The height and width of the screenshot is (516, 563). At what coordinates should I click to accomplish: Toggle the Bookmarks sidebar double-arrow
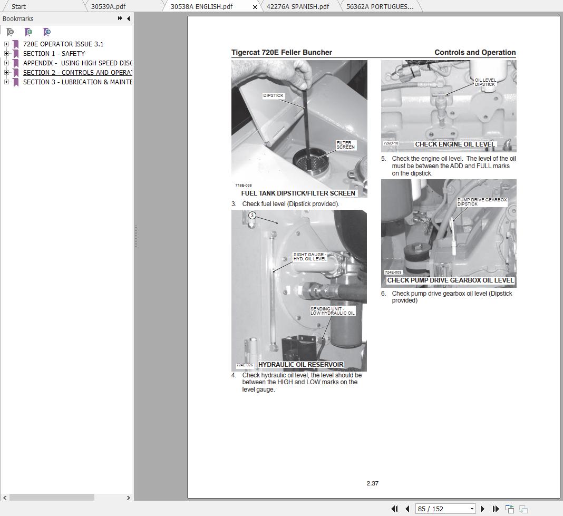(120, 18)
